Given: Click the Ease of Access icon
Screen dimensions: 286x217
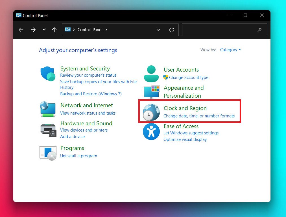Looking at the screenshot, I should pyautogui.click(x=151, y=132).
